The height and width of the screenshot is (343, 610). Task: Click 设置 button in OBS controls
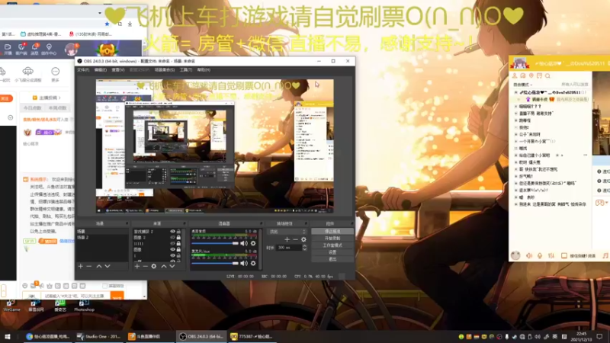click(332, 252)
